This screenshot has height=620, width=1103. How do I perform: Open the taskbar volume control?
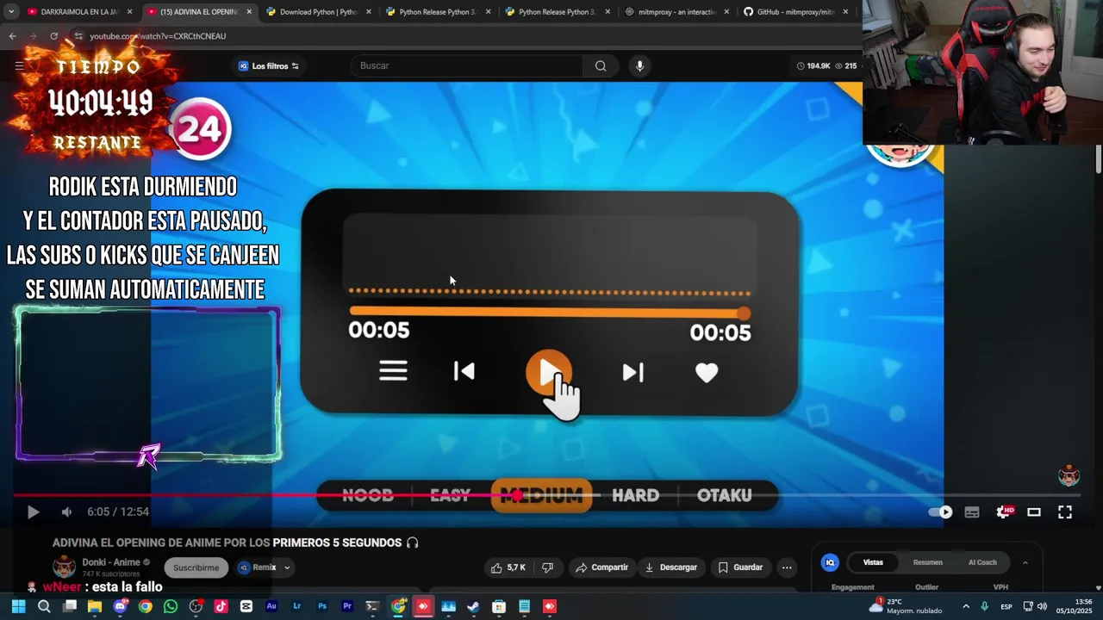(1042, 606)
